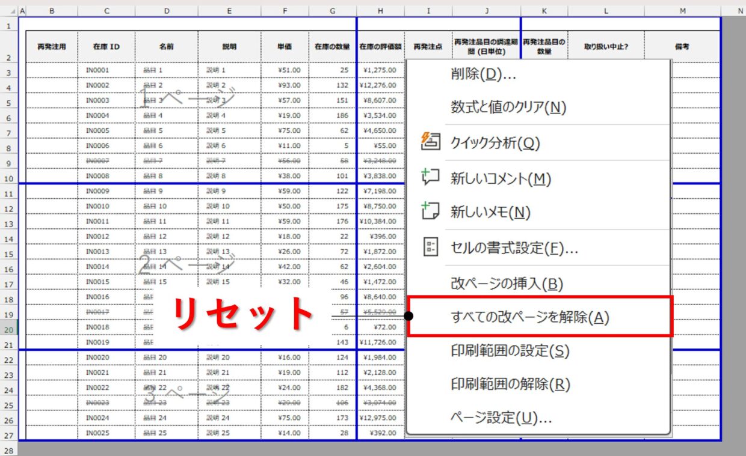746x456 pixels.
Task: Click the 説明 header cell
Action: tap(229, 47)
